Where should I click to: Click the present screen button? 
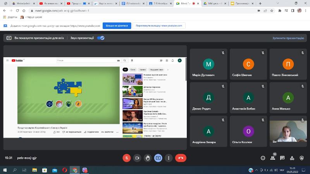(x=158, y=158)
